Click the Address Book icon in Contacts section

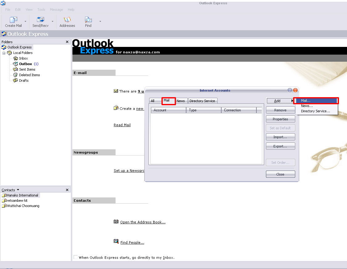(116, 221)
